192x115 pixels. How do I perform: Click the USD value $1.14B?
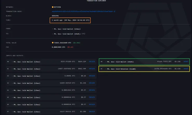point(83,83)
